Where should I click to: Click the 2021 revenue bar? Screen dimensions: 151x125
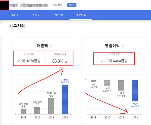(x=51, y=106)
